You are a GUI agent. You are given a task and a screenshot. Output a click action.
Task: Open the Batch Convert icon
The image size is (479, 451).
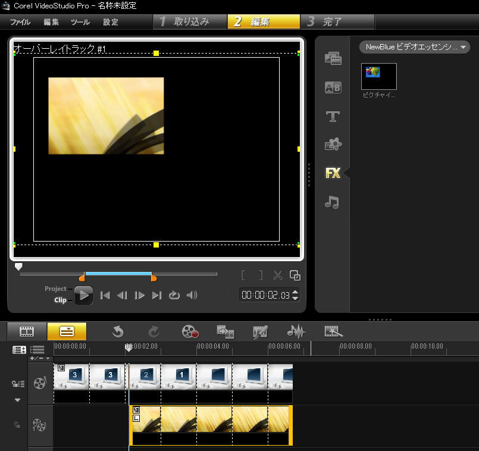tap(226, 332)
